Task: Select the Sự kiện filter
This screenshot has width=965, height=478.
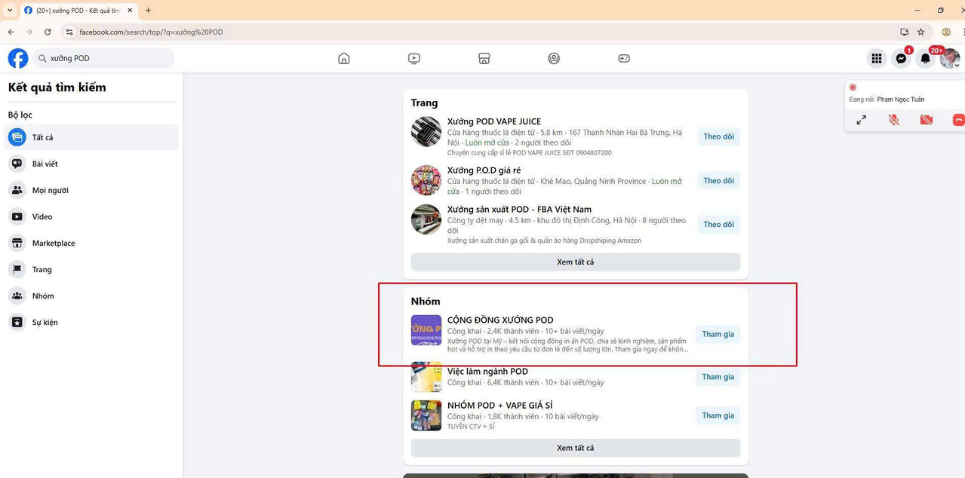Action: tap(92, 322)
